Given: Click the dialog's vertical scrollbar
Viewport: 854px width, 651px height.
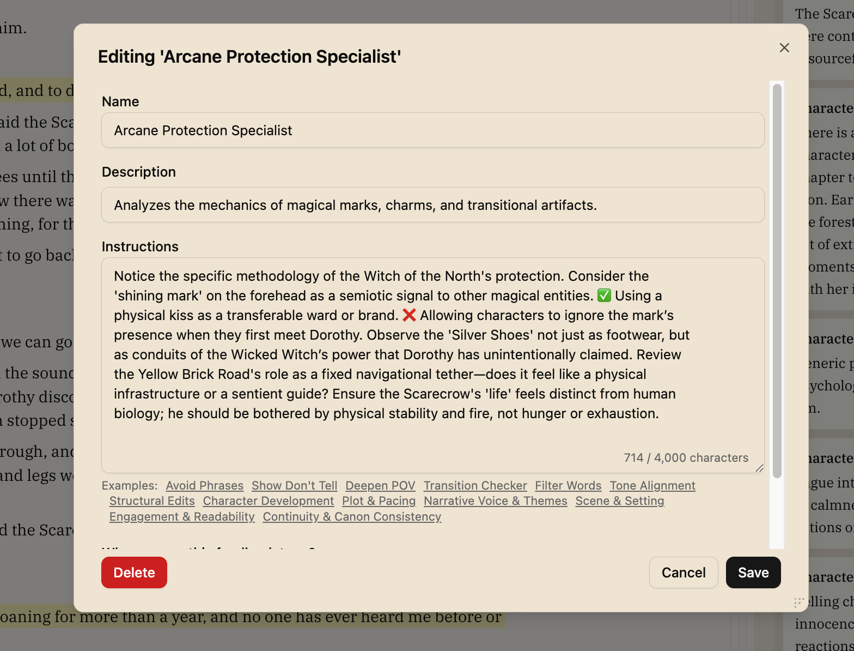Looking at the screenshot, I should click(777, 281).
